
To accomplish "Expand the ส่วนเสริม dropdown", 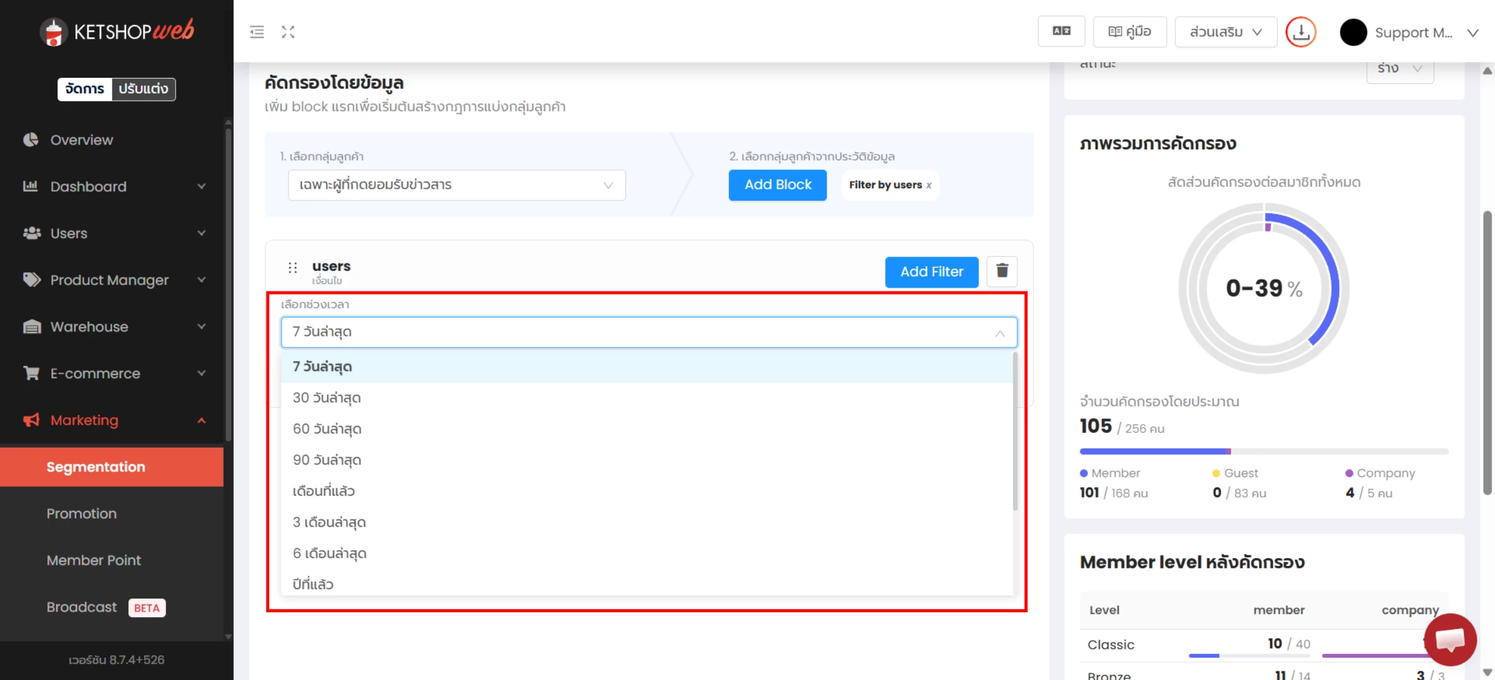I will pos(1225,32).
